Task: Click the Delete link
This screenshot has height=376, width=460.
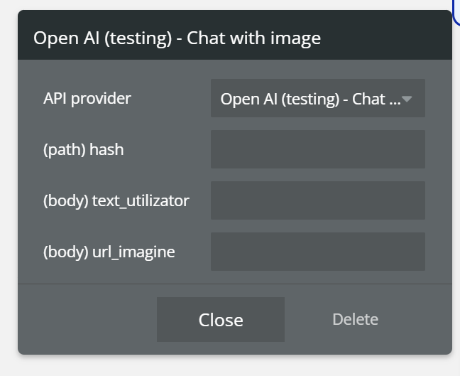Action: 355,319
